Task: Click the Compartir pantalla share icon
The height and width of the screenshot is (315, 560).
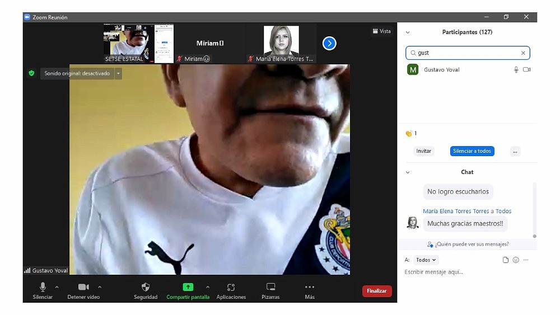Action: (188, 287)
